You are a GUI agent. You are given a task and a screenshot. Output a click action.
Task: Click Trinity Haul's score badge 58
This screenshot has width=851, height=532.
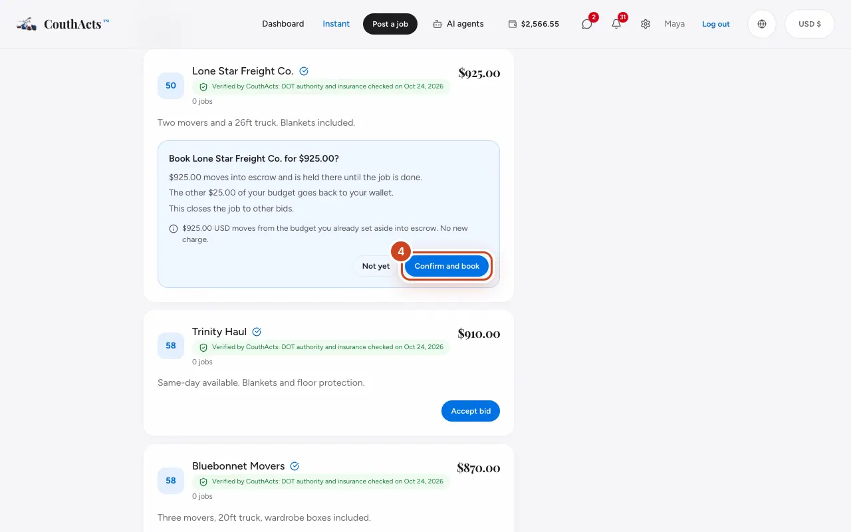coord(171,346)
